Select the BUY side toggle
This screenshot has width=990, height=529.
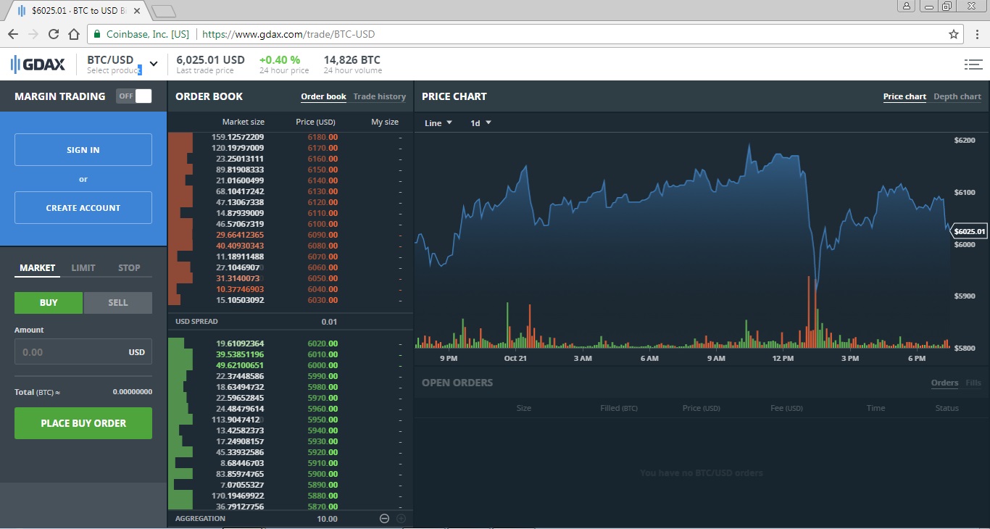(x=49, y=303)
